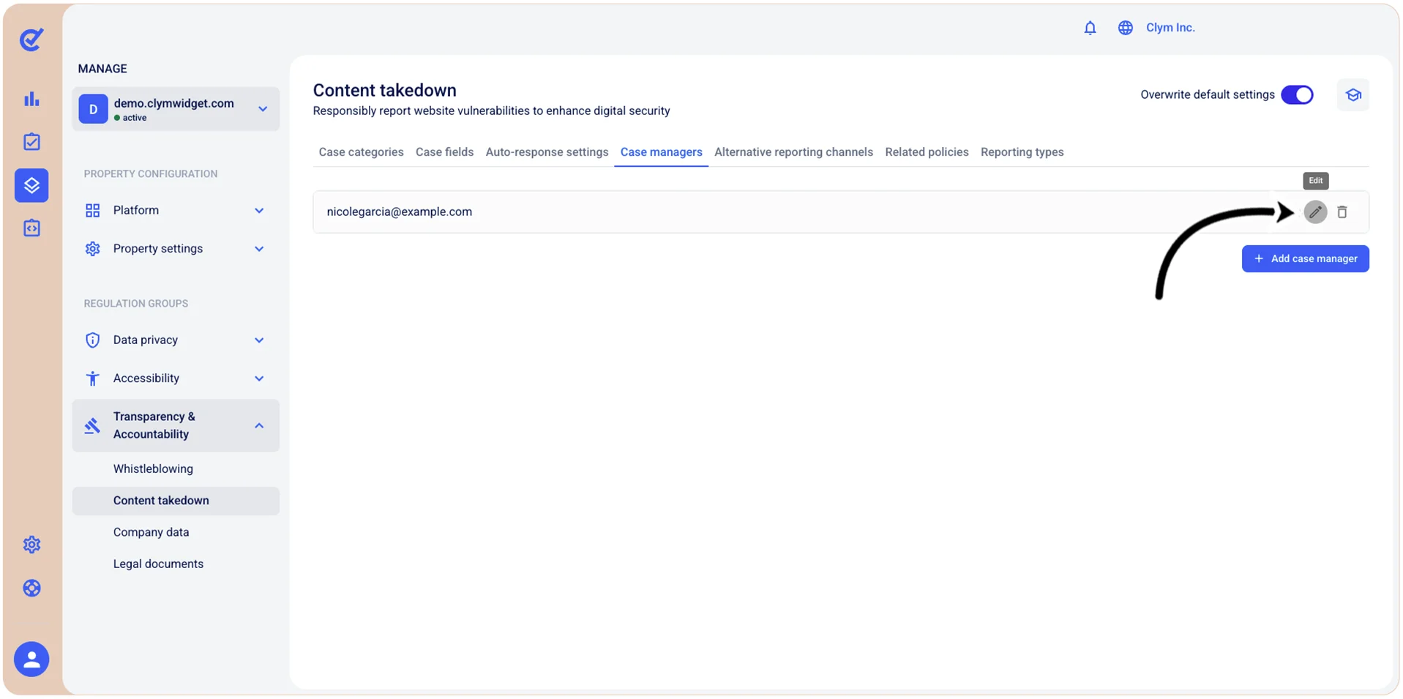Click the Clym logo icon
1403x699 pixels.
click(x=31, y=40)
